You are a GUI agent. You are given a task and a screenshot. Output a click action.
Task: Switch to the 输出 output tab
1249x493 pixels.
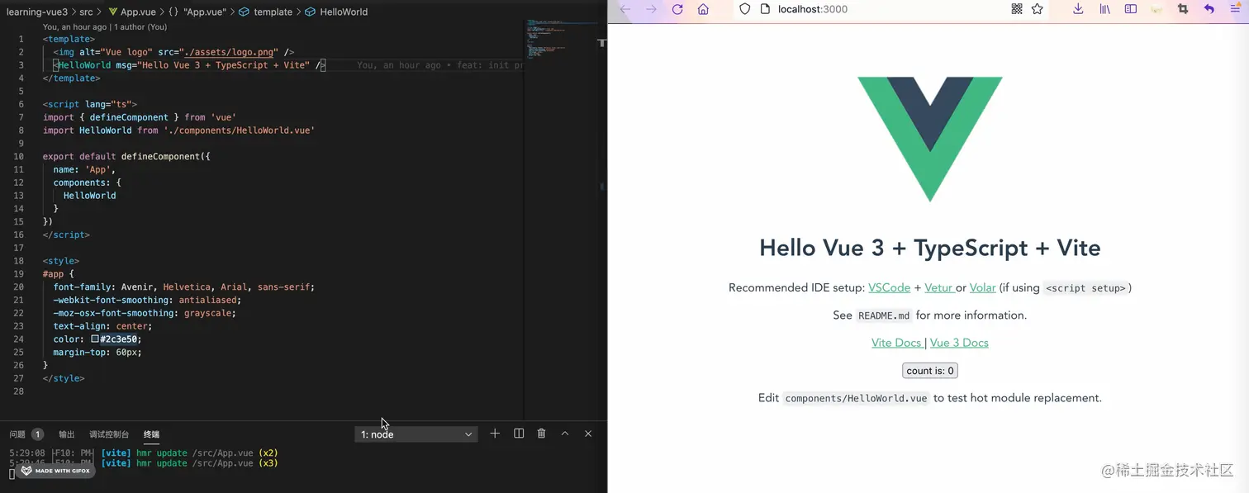67,434
